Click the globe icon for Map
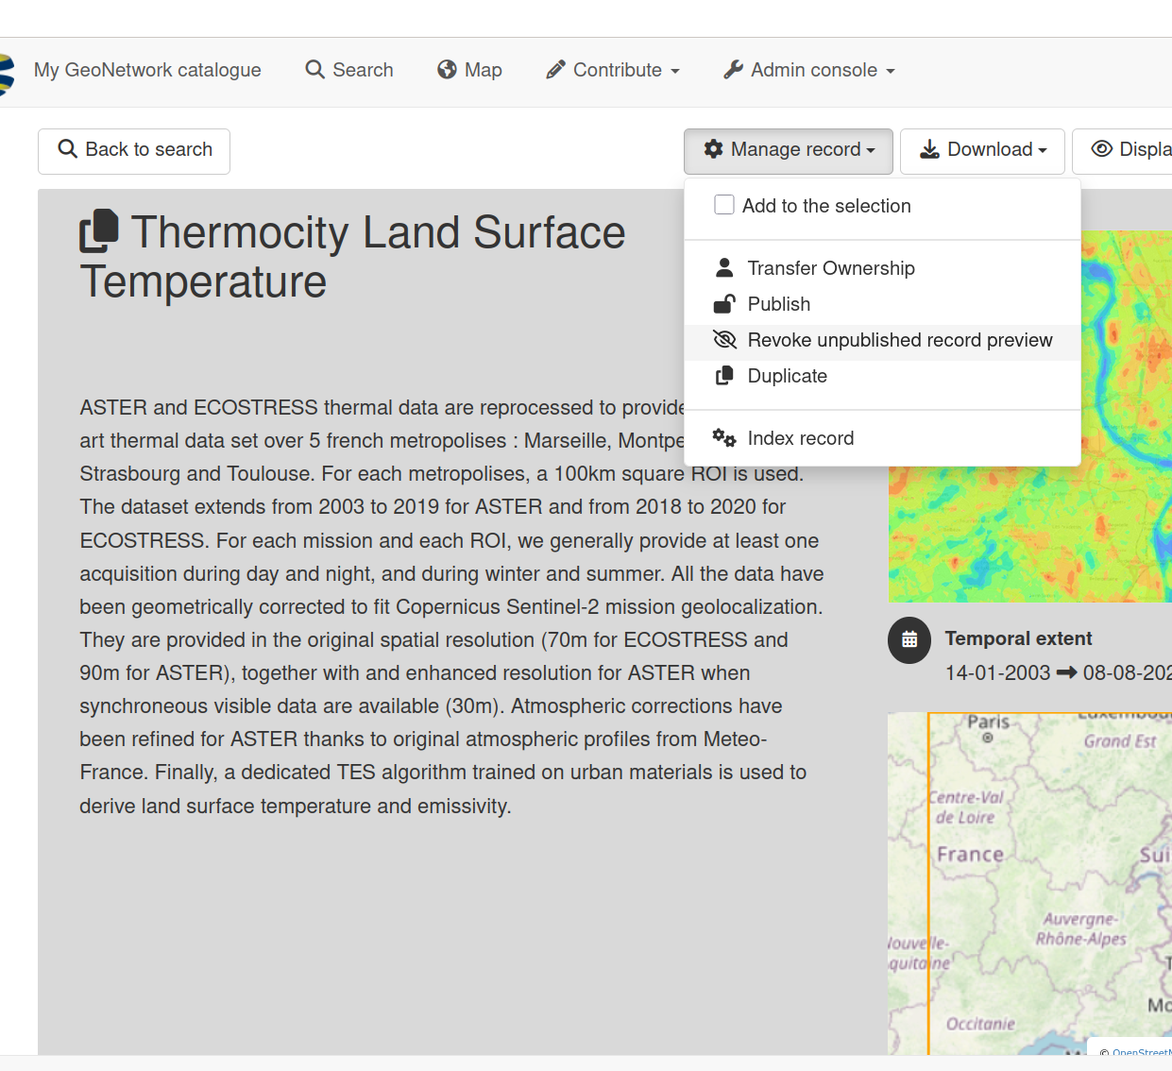The height and width of the screenshot is (1071, 1172). [447, 70]
